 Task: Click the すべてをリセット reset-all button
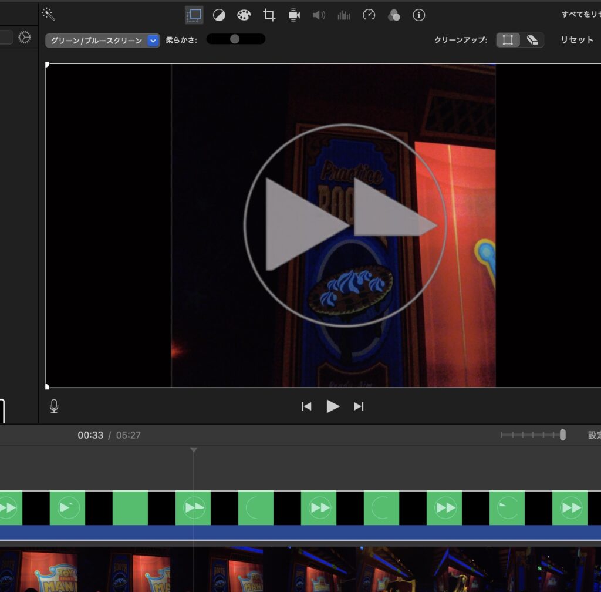pyautogui.click(x=580, y=15)
